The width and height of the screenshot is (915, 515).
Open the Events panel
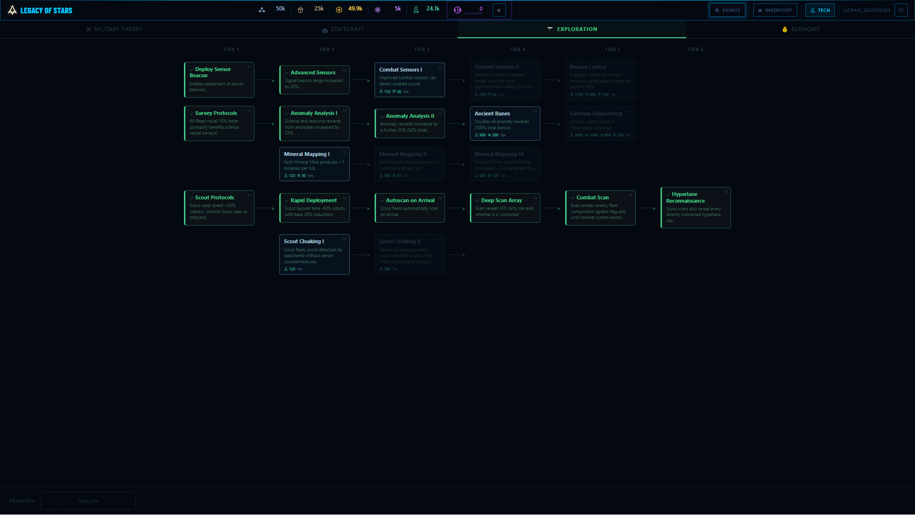727,10
